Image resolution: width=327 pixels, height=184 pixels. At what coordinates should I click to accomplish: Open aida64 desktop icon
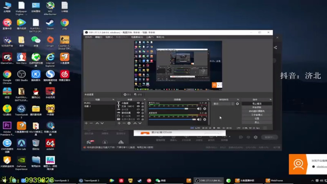[50, 145]
